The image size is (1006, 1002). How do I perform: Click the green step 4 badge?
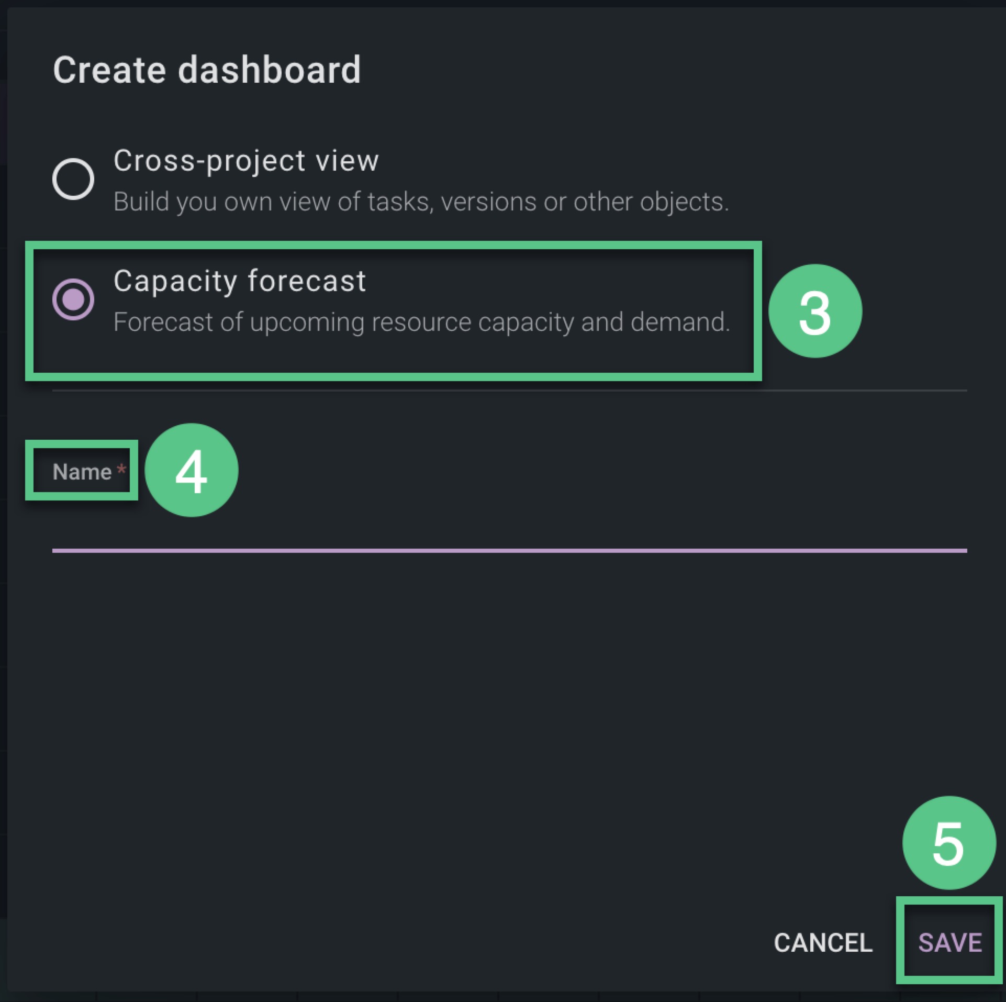coord(192,471)
